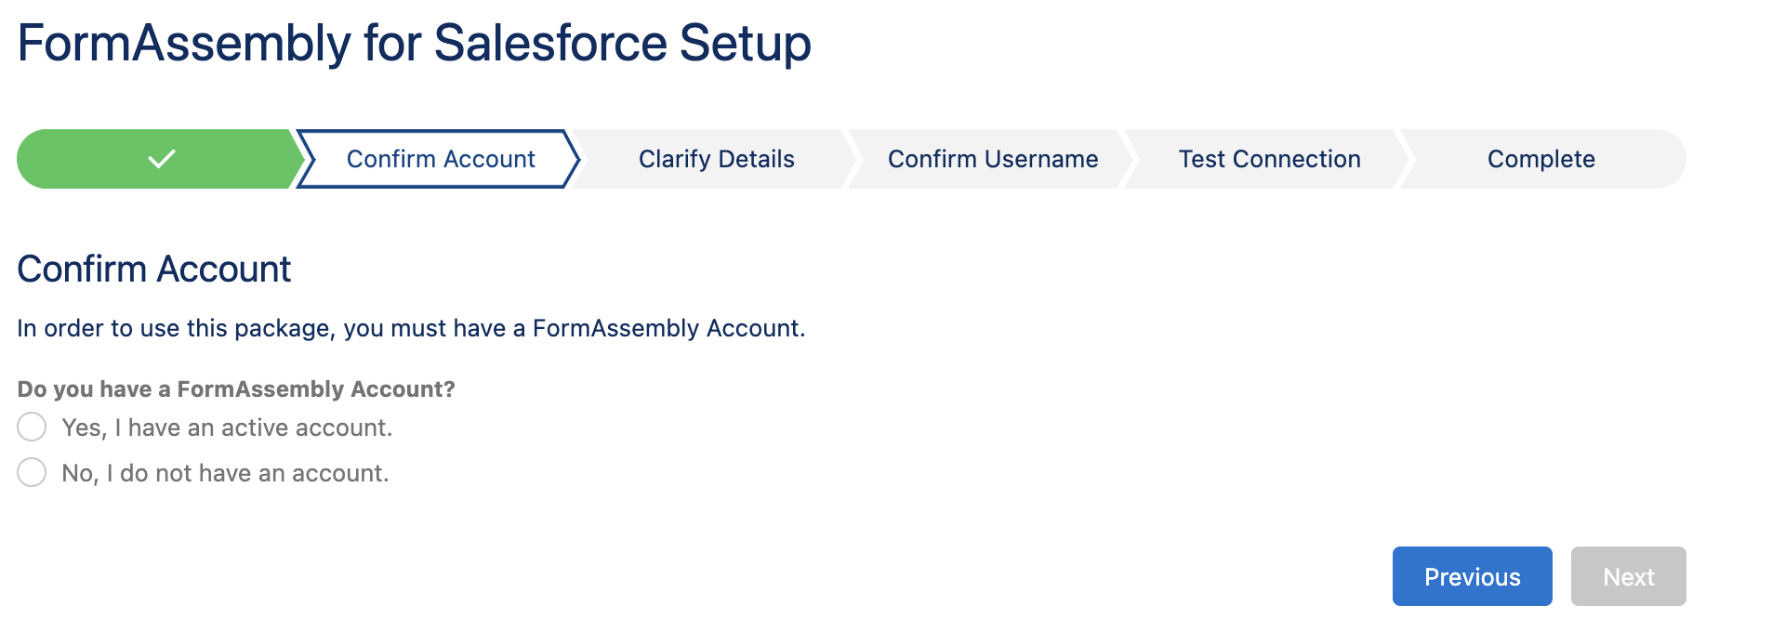Click the 'In order to use this package' sentence
Screen dimensions: 1772x632
[x=411, y=328]
